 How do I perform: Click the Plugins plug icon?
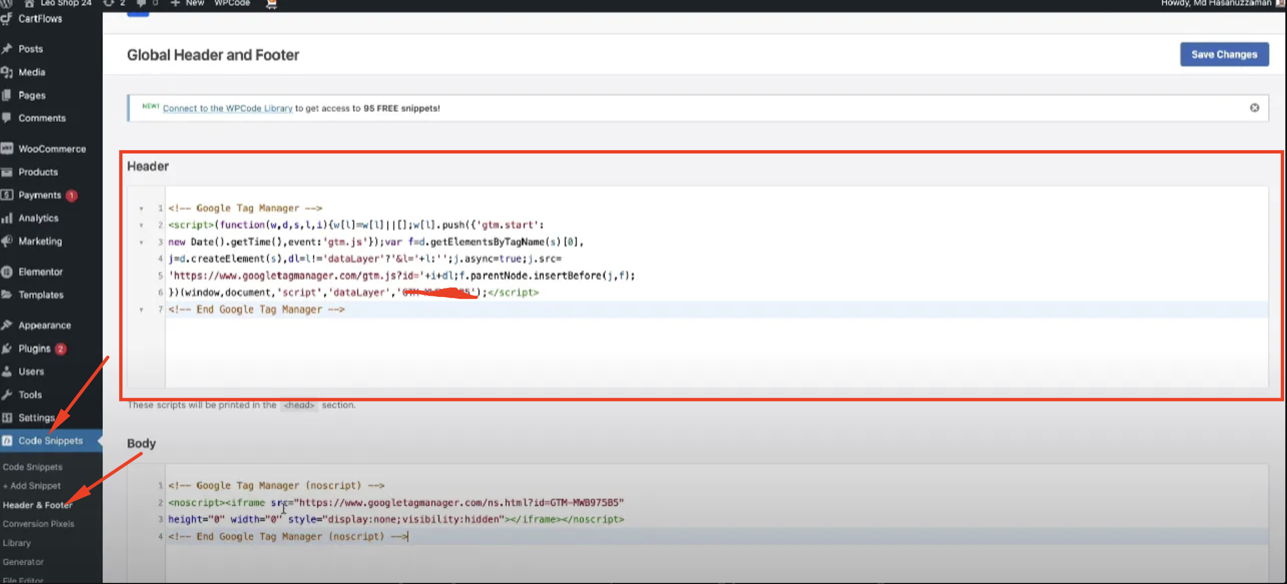7,348
